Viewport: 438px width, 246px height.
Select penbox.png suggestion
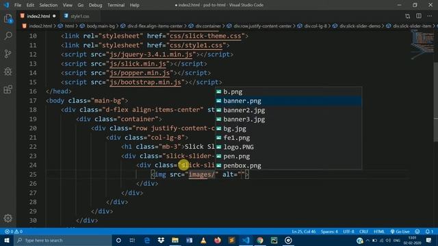[288, 165]
